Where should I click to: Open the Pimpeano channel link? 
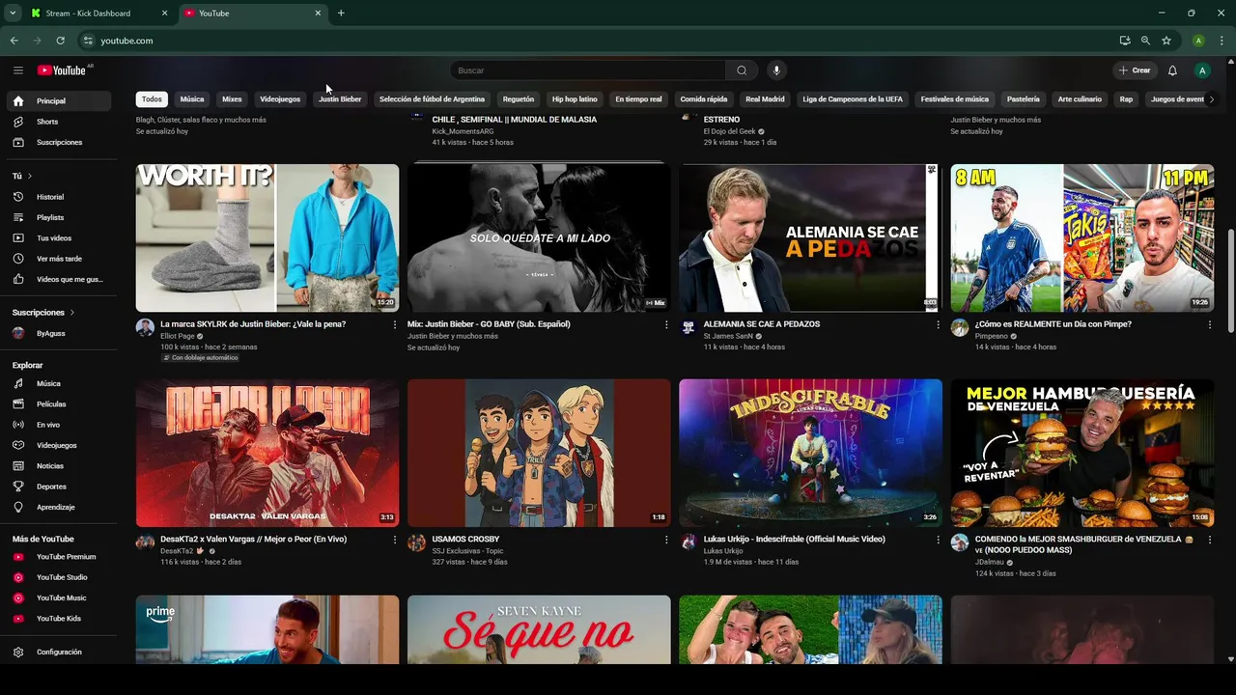(992, 336)
